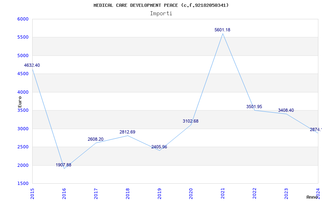322x201 pixels.
Task: Select the x-axis year 2019
Action: pos(159,193)
